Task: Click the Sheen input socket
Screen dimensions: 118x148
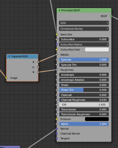Action: click(57, 85)
